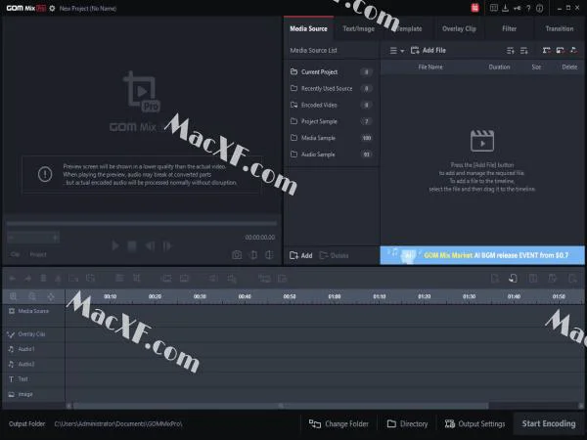
Task: Click the zoom in icon above timeline tracks
Action: point(13,296)
